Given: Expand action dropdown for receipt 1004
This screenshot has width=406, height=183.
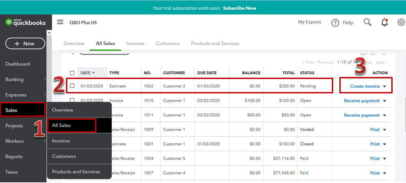Looking at the screenshot, I should point(384,159).
